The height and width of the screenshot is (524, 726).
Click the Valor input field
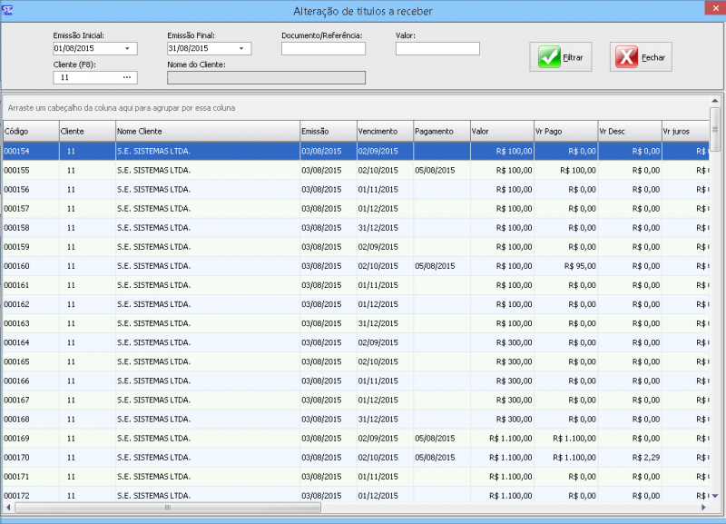(x=437, y=49)
